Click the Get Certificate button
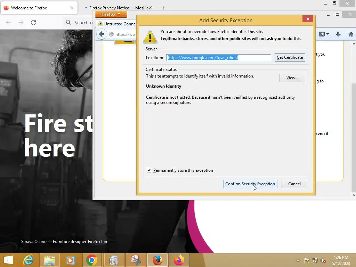Image resolution: width=356 pixels, height=267 pixels. pos(290,57)
